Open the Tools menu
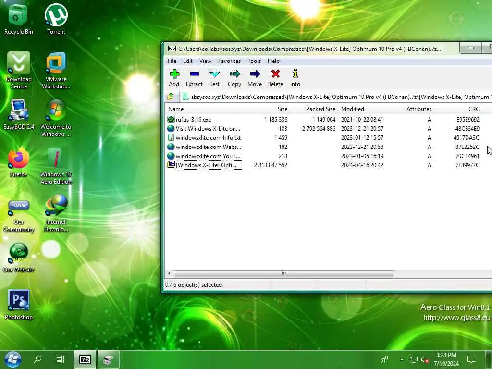This screenshot has height=369, width=492. tap(254, 61)
